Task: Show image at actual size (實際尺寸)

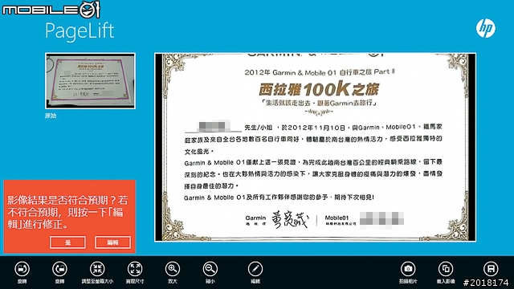Action: pos(135,269)
